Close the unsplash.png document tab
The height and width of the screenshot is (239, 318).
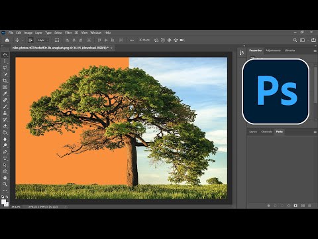[111, 48]
